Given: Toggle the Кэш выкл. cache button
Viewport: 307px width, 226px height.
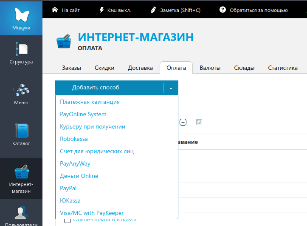Looking at the screenshot, I should [115, 10].
